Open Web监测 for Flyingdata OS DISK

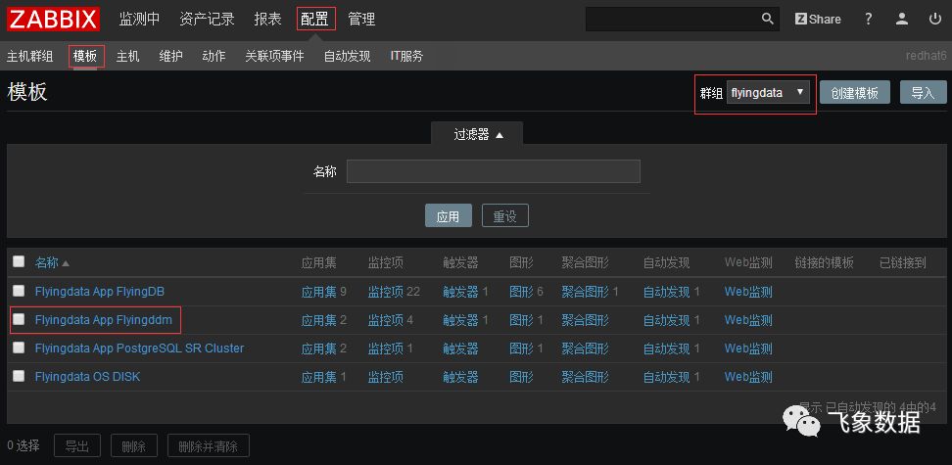[748, 377]
